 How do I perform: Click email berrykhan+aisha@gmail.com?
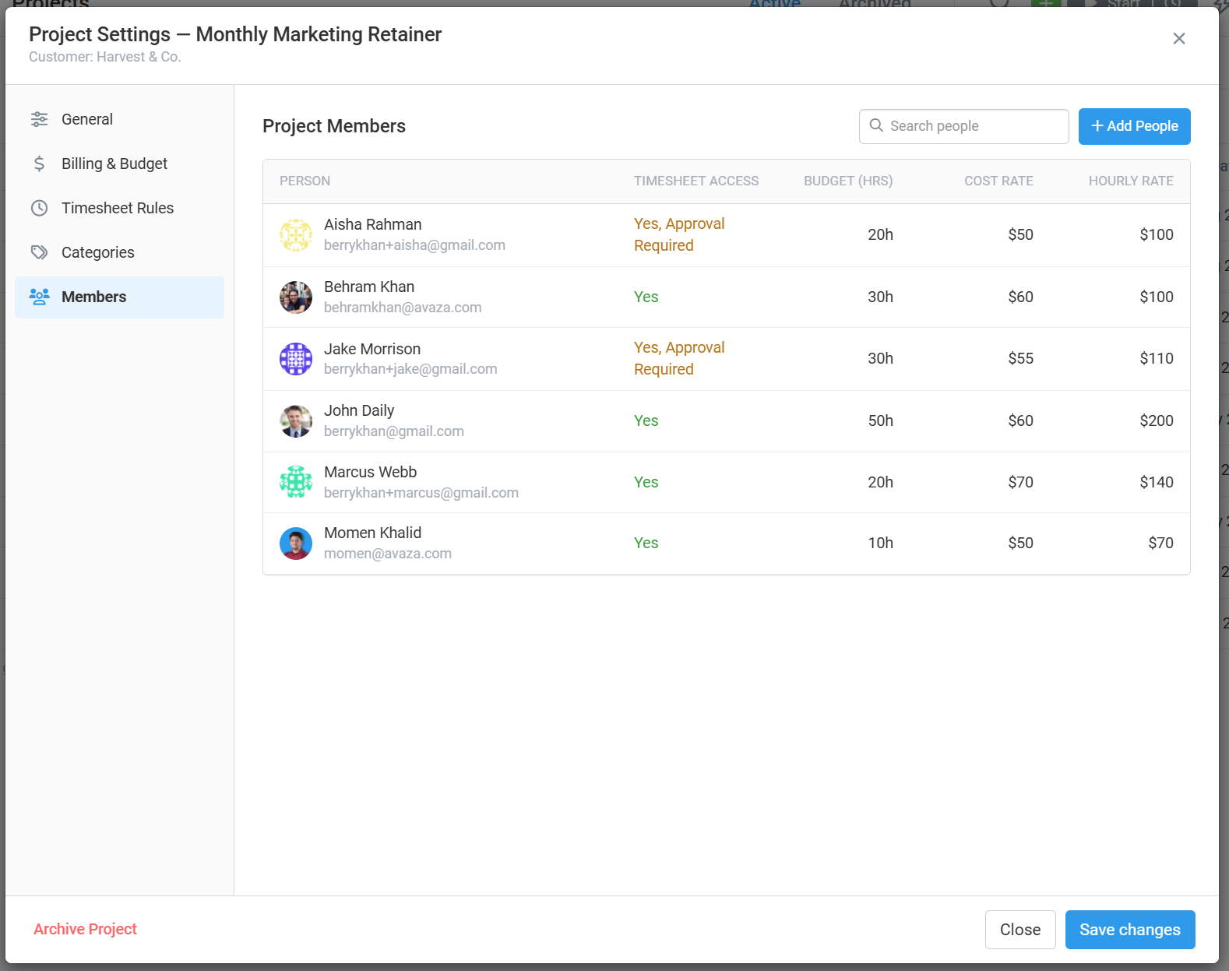(x=414, y=245)
